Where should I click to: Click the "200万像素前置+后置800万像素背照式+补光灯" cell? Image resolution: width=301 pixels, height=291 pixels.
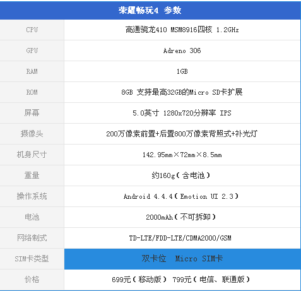[182, 134]
